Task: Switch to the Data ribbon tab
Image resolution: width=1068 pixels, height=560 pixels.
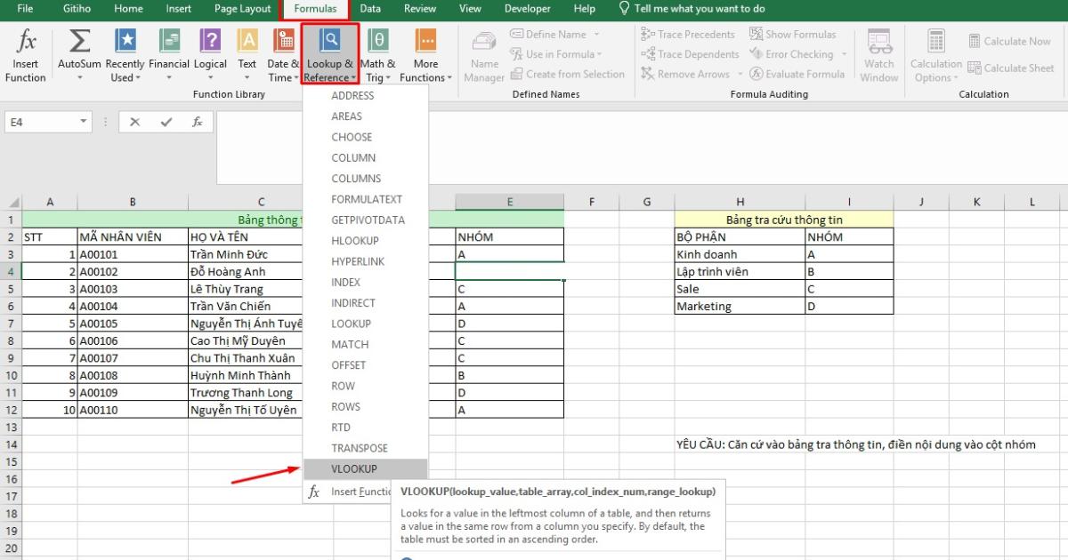Action: pos(370,9)
